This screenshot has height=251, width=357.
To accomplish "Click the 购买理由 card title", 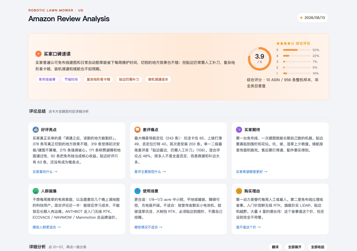I will [x=252, y=191].
